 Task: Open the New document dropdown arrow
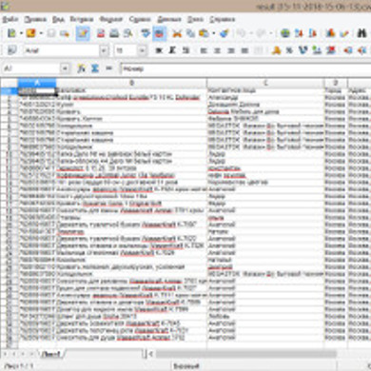click(x=21, y=33)
